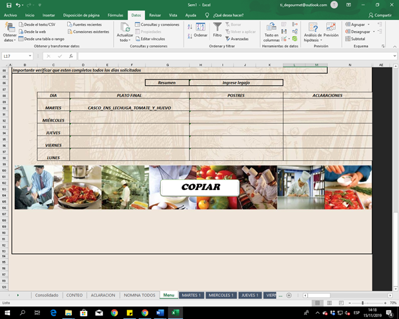Toggle the Filtro funnel
The width and height of the screenshot is (399, 319).
coord(217,30)
